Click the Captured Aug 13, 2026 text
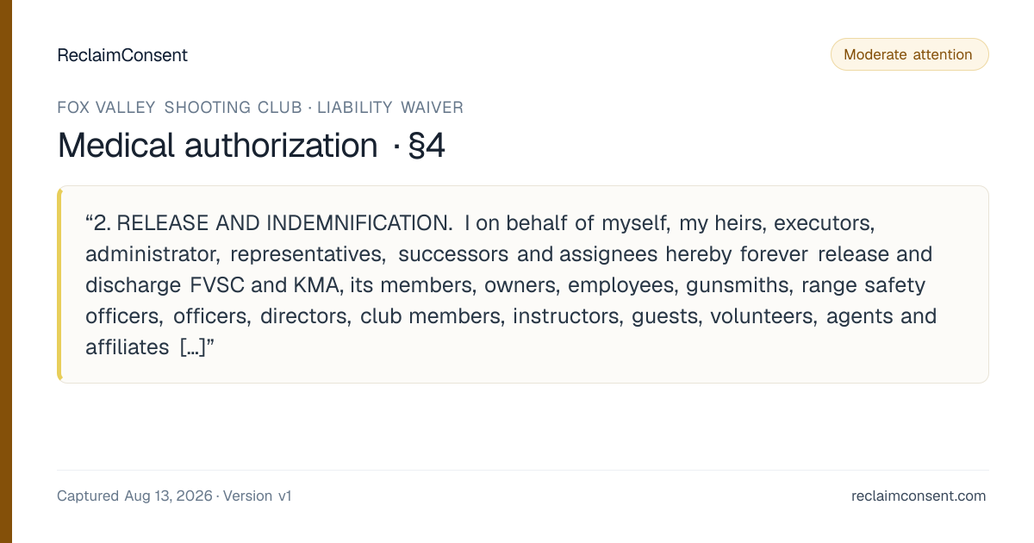The width and height of the screenshot is (1034, 543). 134,496
